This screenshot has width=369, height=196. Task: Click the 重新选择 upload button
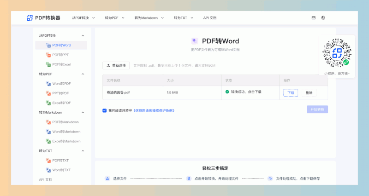point(116,65)
